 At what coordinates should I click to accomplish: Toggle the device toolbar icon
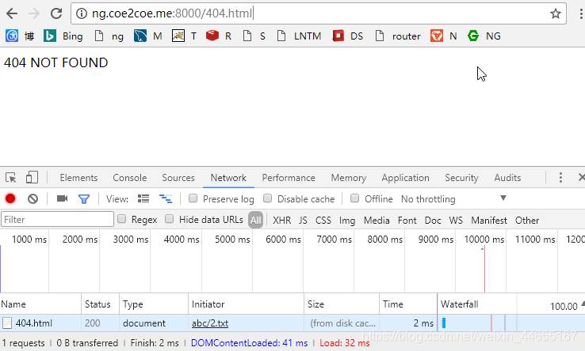[x=32, y=177]
